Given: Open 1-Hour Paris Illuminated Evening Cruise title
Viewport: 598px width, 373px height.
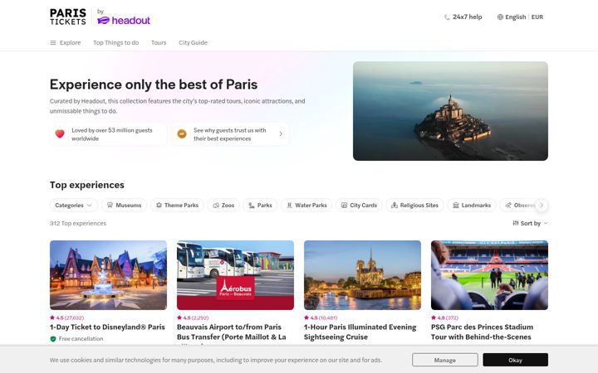Looking at the screenshot, I should click(x=360, y=332).
